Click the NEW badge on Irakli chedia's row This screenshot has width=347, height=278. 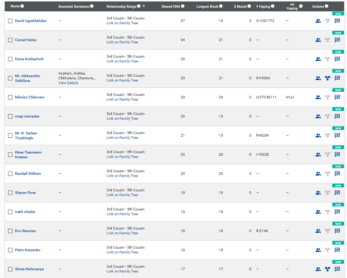(x=337, y=205)
